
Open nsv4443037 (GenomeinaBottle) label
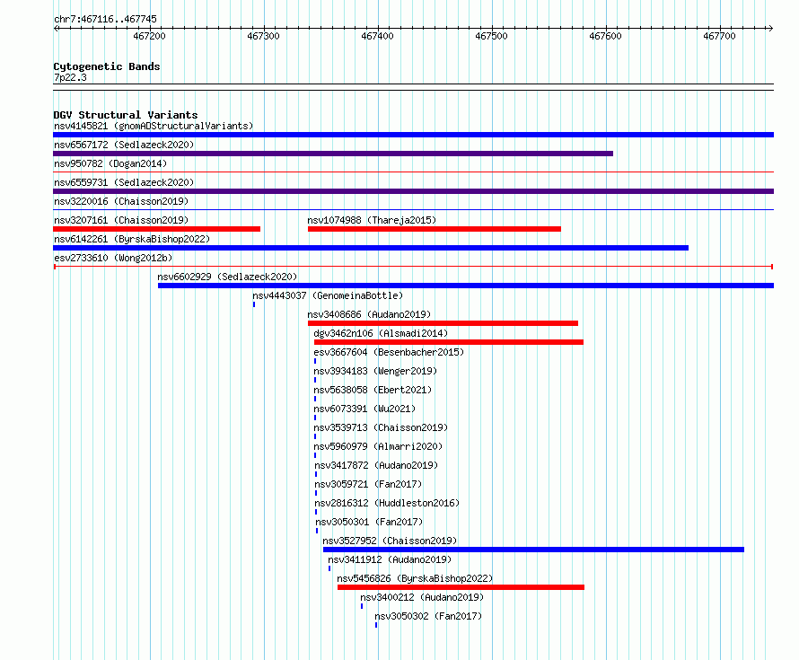(328, 295)
